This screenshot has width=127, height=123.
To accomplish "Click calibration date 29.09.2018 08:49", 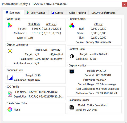I will tap(106, 93).
